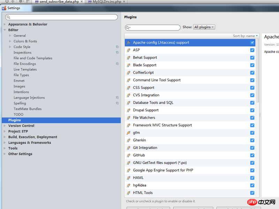Click plugin icon beside CoffeeScript

coord(128,73)
